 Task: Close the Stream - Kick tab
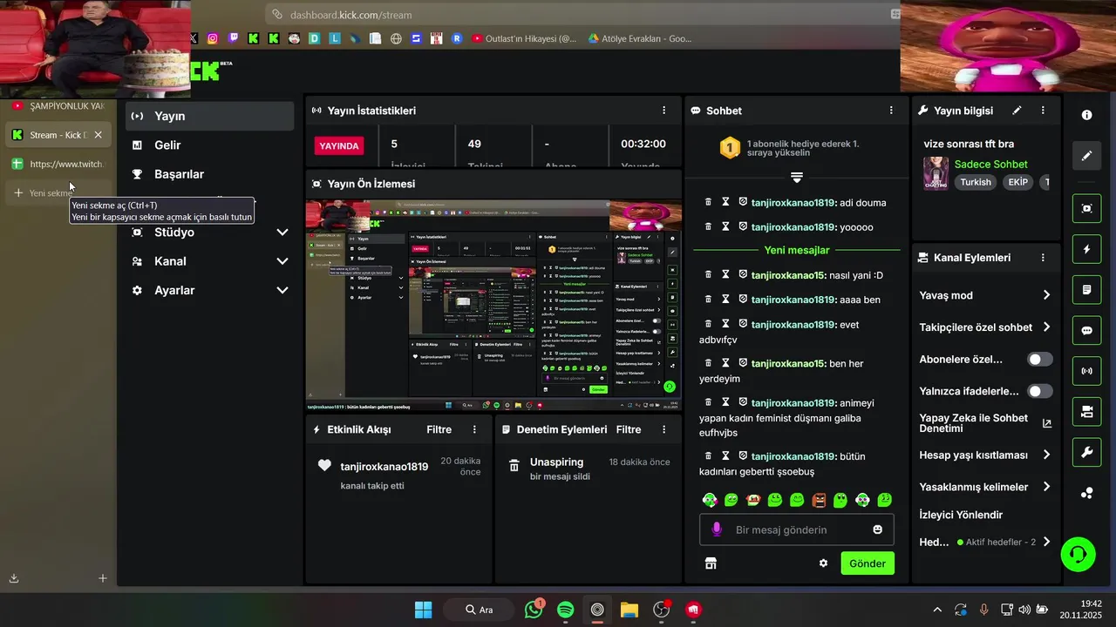(x=98, y=135)
